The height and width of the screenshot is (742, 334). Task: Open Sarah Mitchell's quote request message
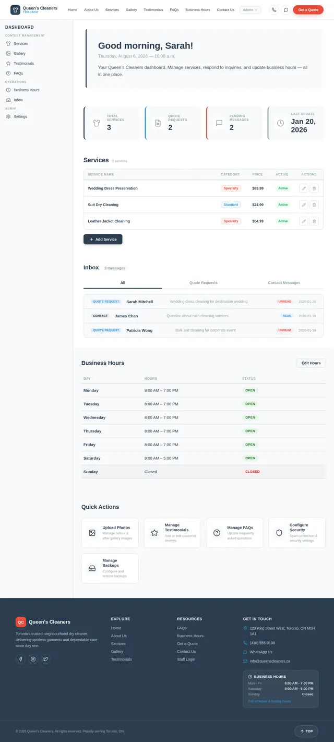204,302
